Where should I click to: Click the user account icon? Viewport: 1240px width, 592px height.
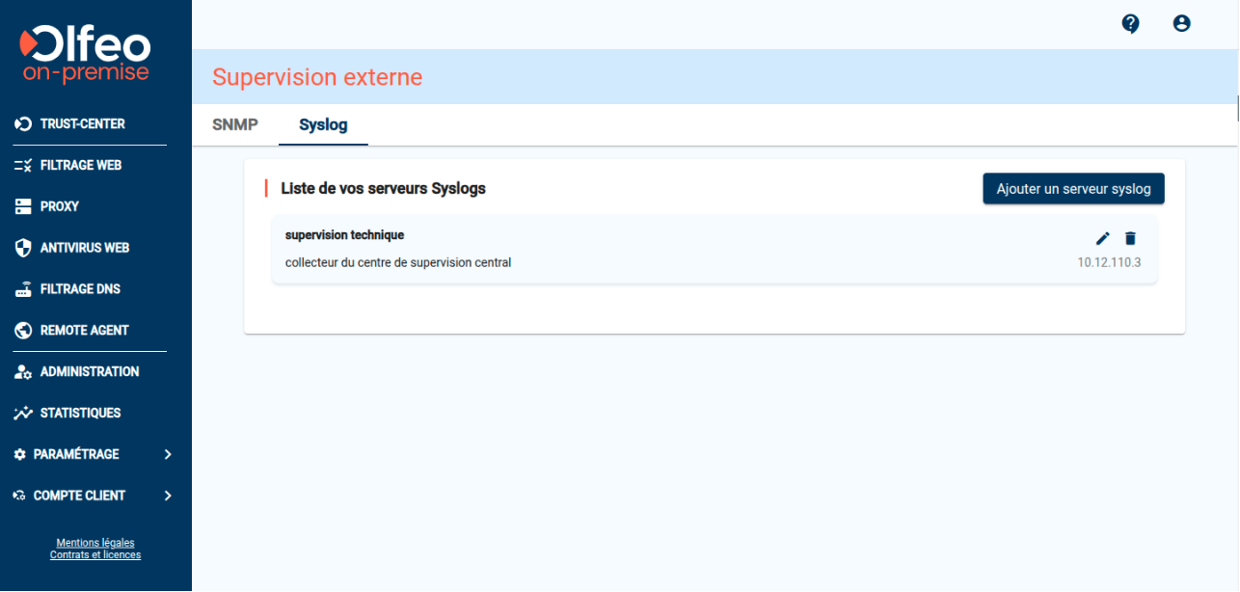(x=1181, y=23)
